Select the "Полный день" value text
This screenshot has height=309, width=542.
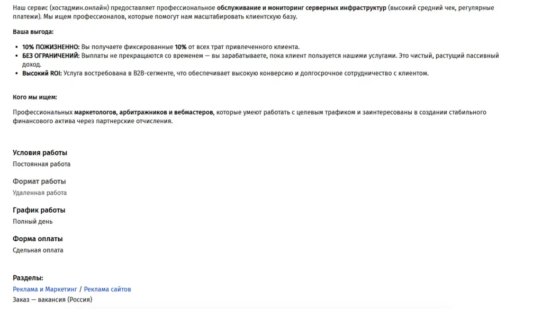click(x=33, y=222)
